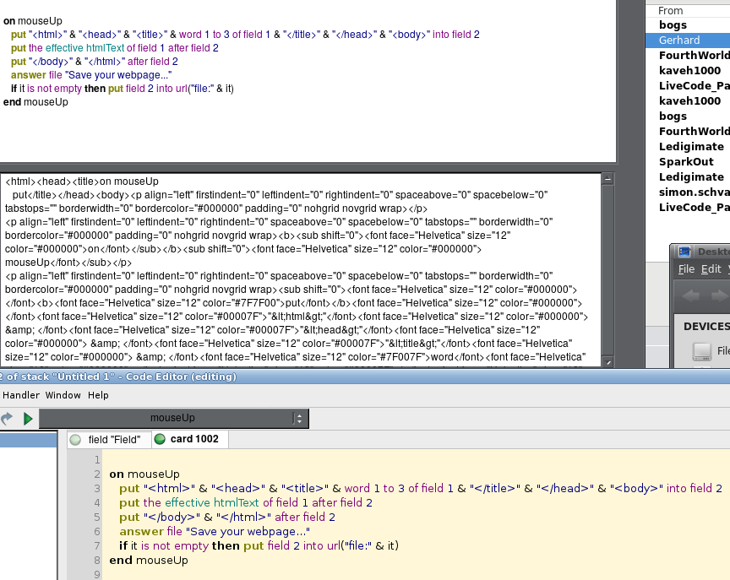Image resolution: width=730 pixels, height=580 pixels.
Task: Open the mouseUp handler dropdown
Action: [172, 418]
